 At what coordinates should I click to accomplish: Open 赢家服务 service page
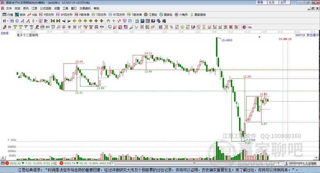(x=198, y=15)
